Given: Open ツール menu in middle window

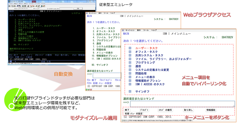Looking at the screenshot, I should [x=106, y=13].
